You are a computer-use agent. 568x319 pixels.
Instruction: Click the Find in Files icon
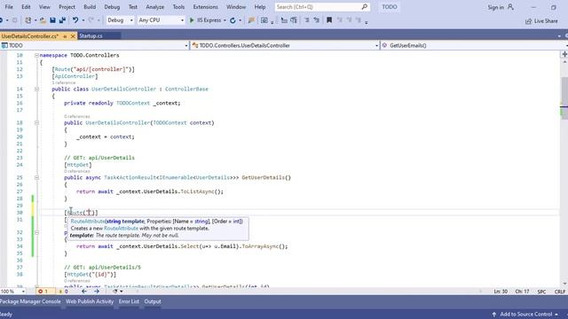(251, 20)
